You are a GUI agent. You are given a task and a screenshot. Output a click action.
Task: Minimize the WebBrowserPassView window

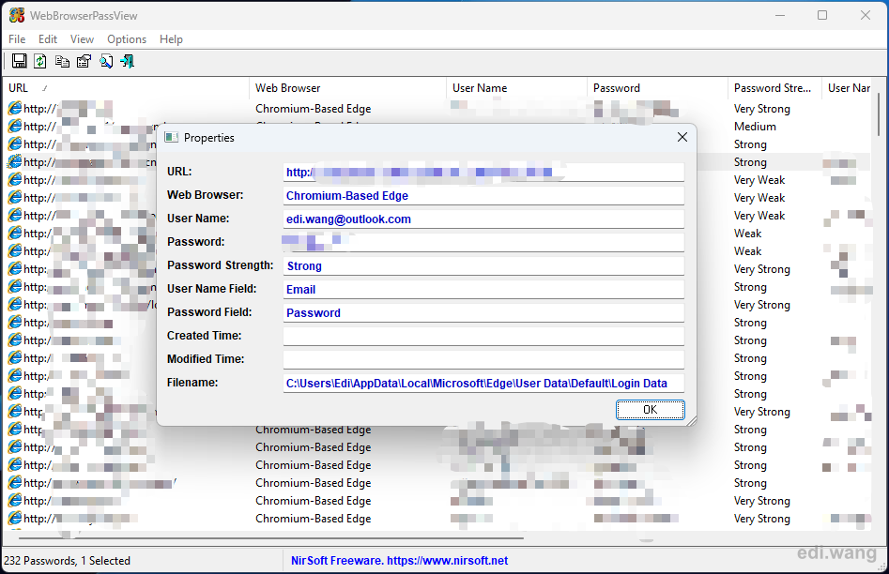[780, 15]
